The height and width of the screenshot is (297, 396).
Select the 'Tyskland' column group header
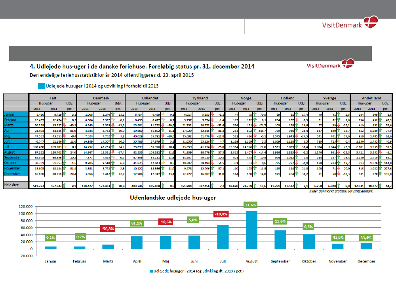(x=200, y=98)
